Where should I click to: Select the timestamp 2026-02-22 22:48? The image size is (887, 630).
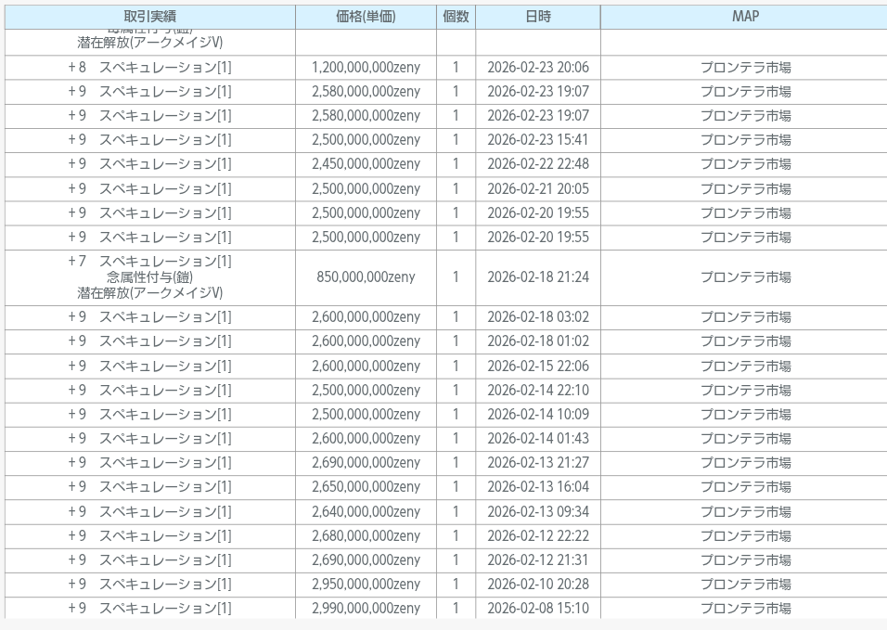(x=537, y=164)
